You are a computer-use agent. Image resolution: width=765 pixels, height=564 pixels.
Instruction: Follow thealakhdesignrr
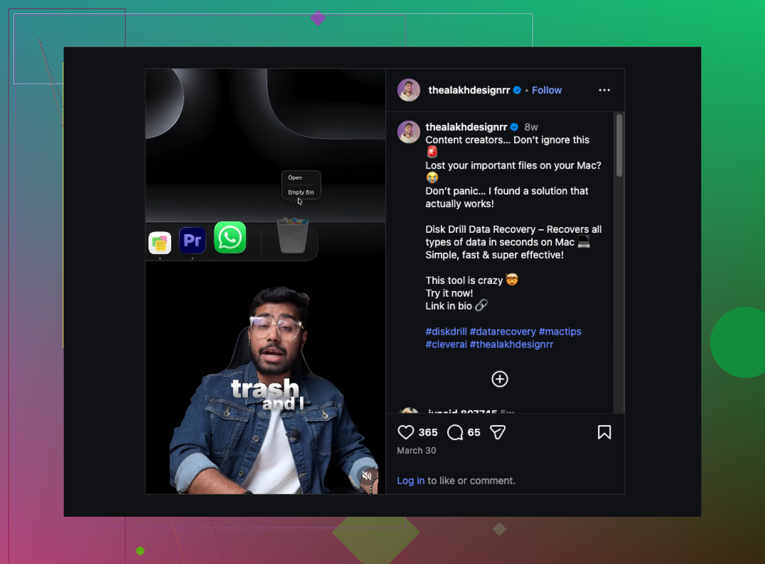point(546,90)
